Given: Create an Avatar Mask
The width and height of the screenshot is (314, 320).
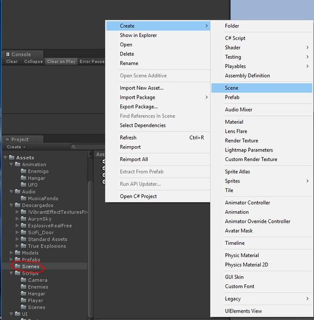Looking at the screenshot, I should coord(262,230).
